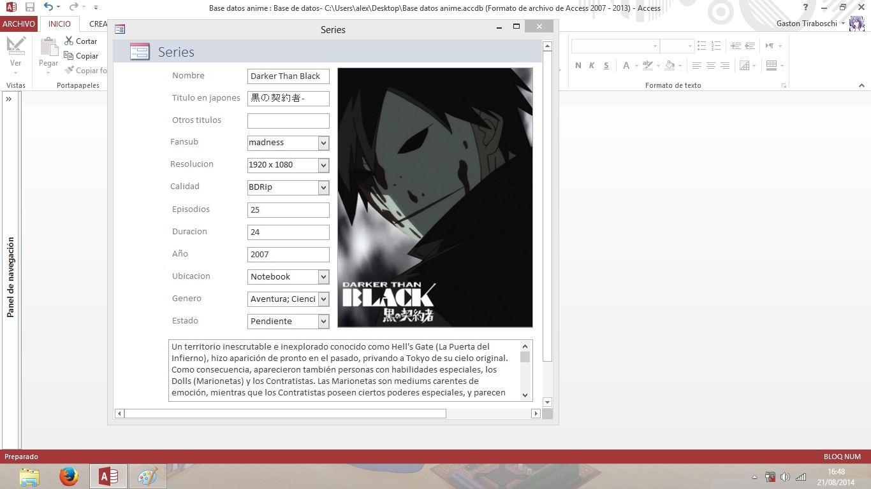Click the Pegar paste icon
This screenshot has height=489, width=871.
tap(48, 48)
